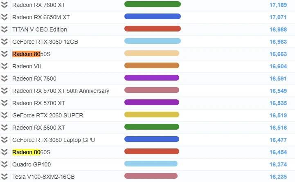Click score 16,988 for TITAN V CEO Edition
Viewport: 295px width, 182px height.
point(278,29)
